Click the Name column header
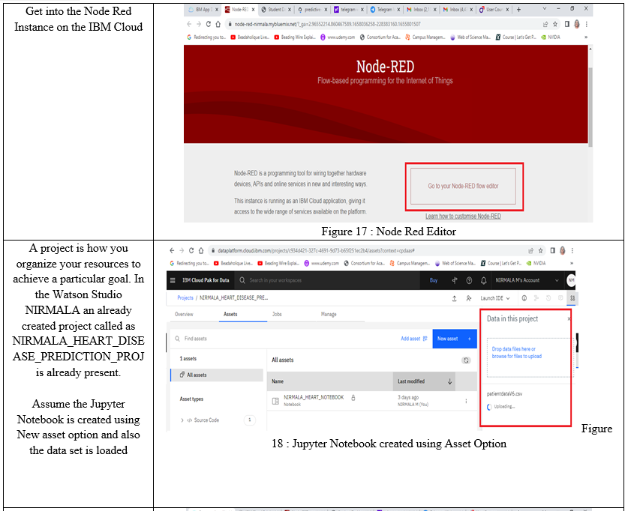This screenshot has height=511, width=628. coord(278,381)
